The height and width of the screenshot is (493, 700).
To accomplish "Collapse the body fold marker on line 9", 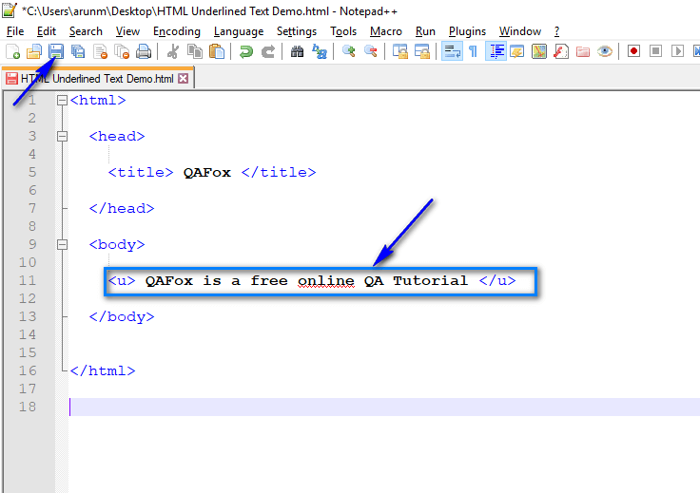I will click(62, 245).
